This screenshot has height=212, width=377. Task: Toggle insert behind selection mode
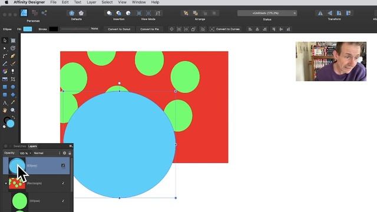pyautogui.click(x=109, y=13)
